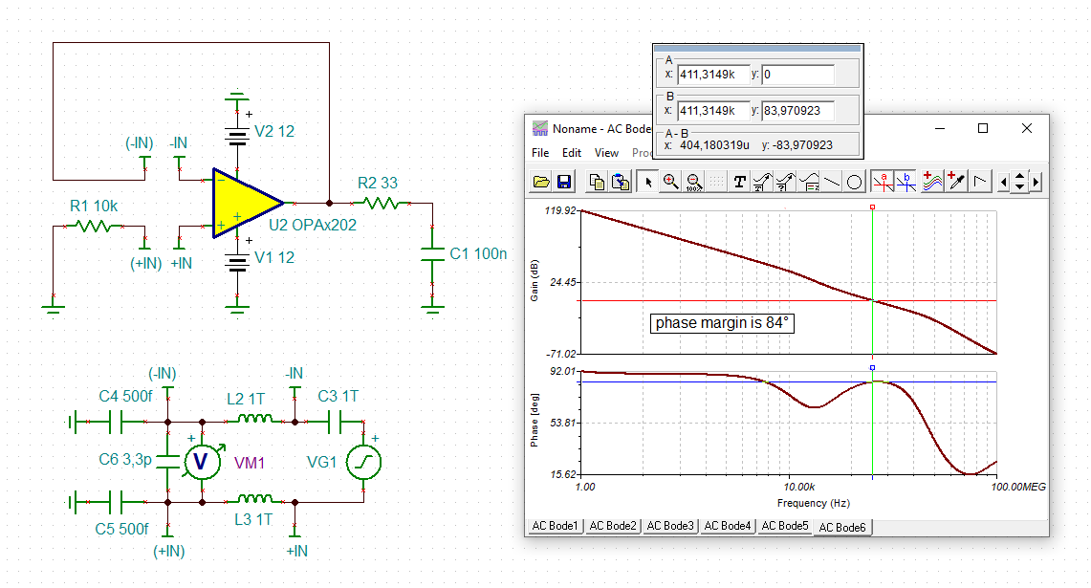Click cursor A y-value field
Viewport: 1091px width, 588px height.
point(798,75)
